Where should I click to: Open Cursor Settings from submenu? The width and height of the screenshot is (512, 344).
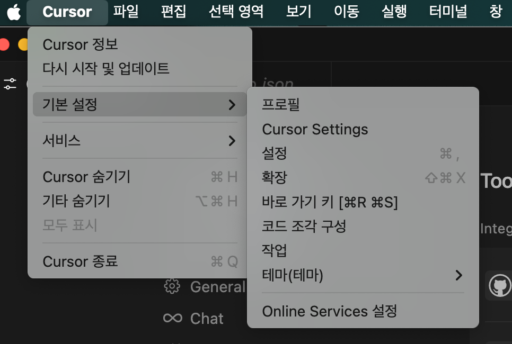pos(363,129)
